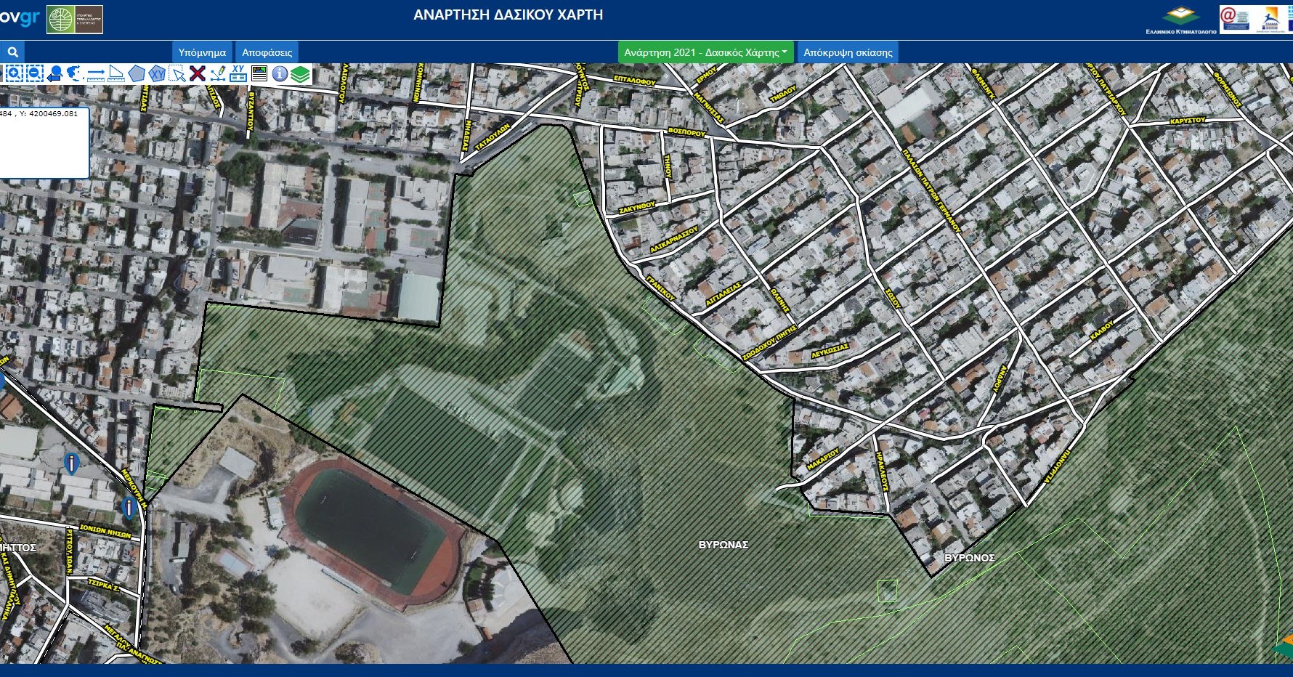Click the ΑΝΑΡΤΗΣΗ ΔΑΣΙΚΟΥ ΧΑΡΤΗ title

click(x=508, y=15)
